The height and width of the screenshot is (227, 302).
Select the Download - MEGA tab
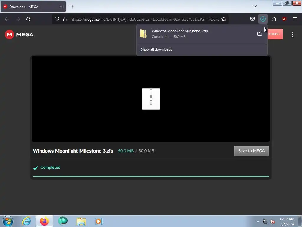point(33,7)
